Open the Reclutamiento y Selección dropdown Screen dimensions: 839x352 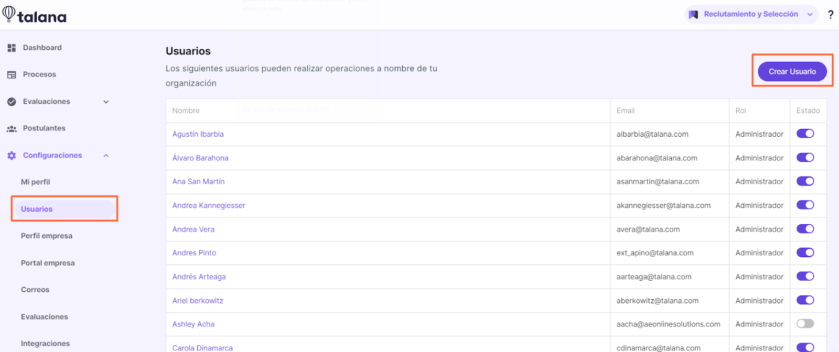click(751, 15)
